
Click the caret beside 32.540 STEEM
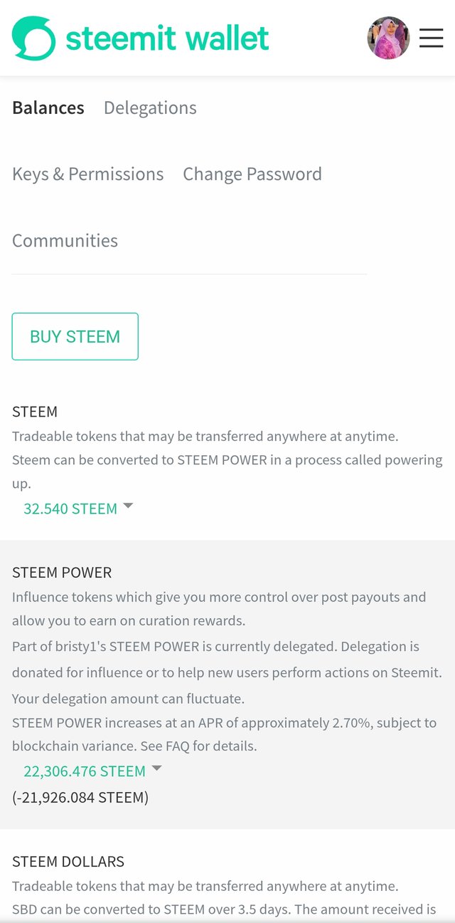[128, 506]
